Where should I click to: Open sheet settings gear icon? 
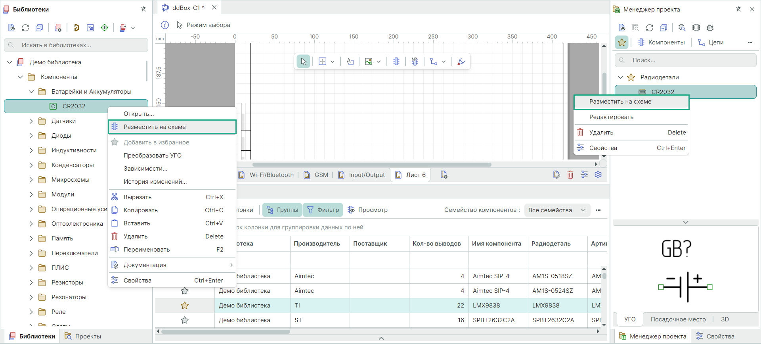(598, 175)
